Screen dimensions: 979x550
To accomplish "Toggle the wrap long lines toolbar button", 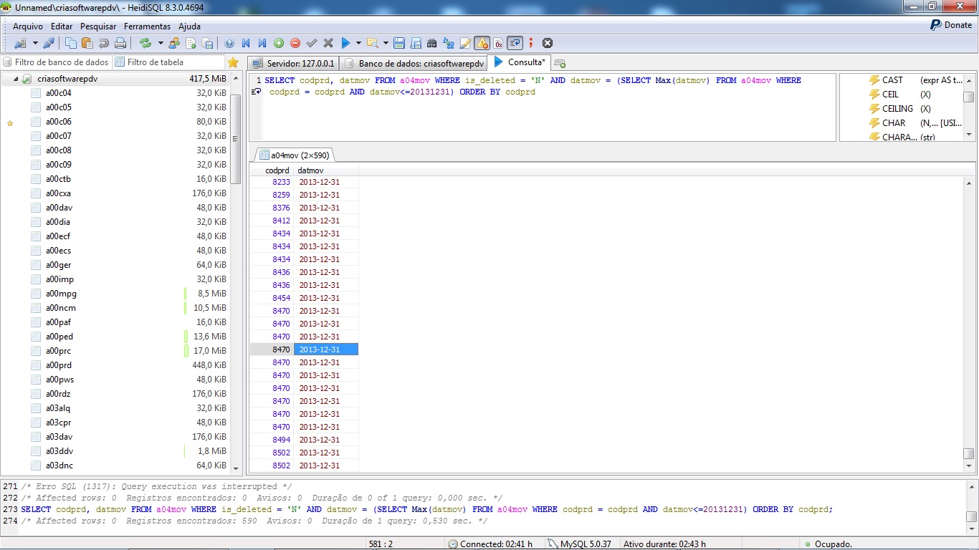I will (x=515, y=43).
